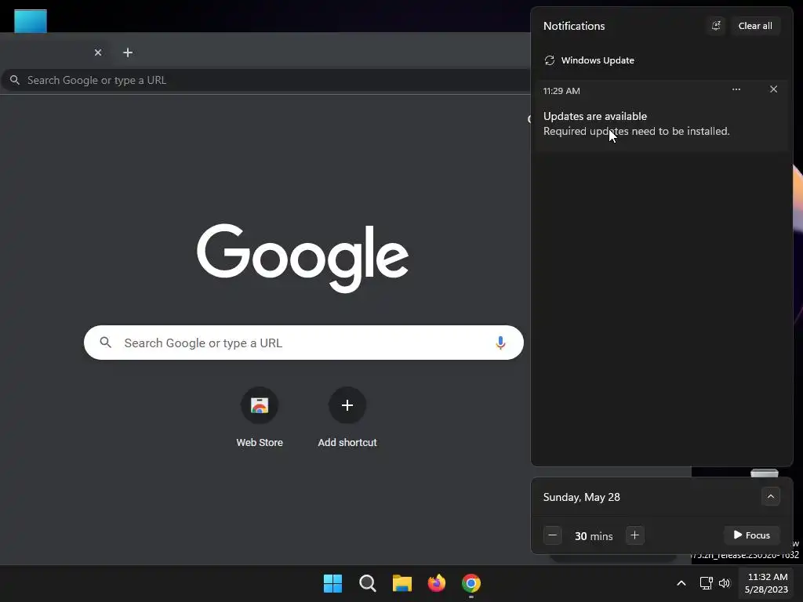Decrease focus time with minus button

pos(553,535)
